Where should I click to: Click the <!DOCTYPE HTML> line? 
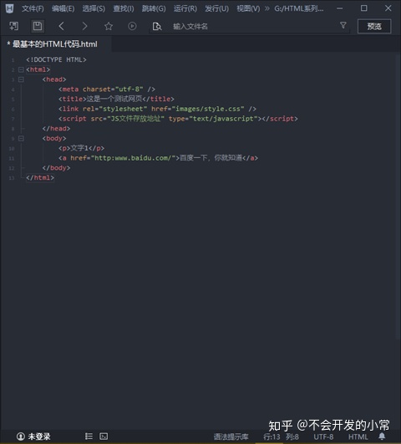click(x=56, y=59)
